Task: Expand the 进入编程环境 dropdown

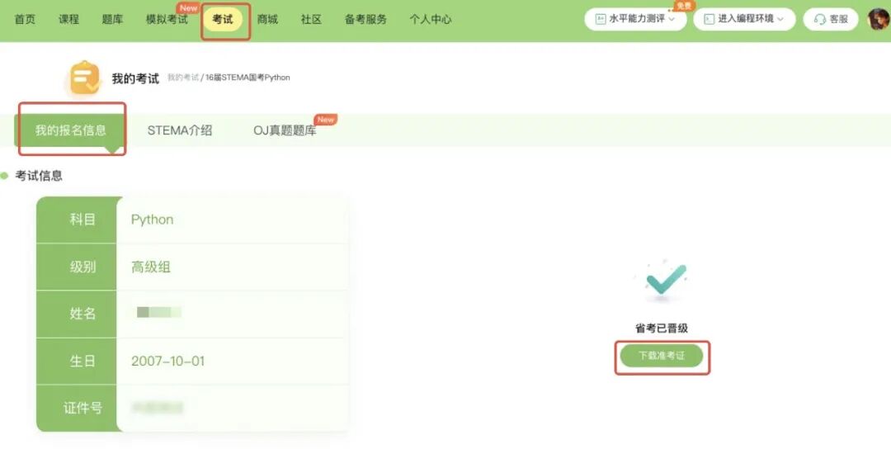Action: point(744,19)
